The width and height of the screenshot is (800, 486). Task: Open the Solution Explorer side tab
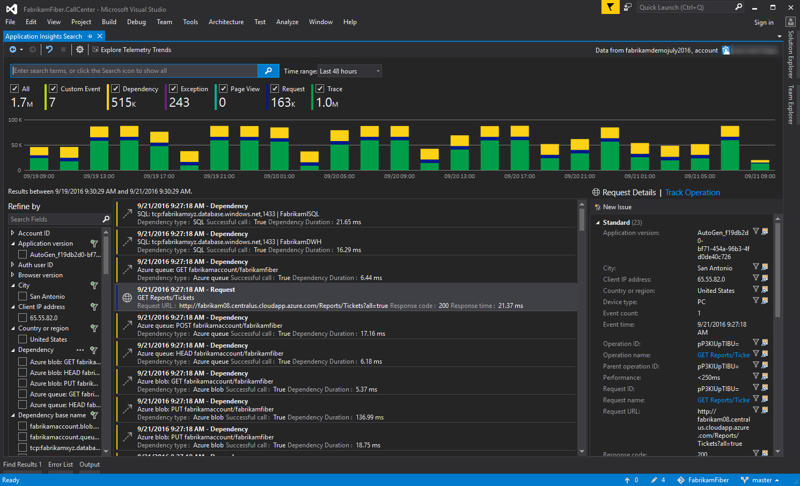click(x=791, y=54)
